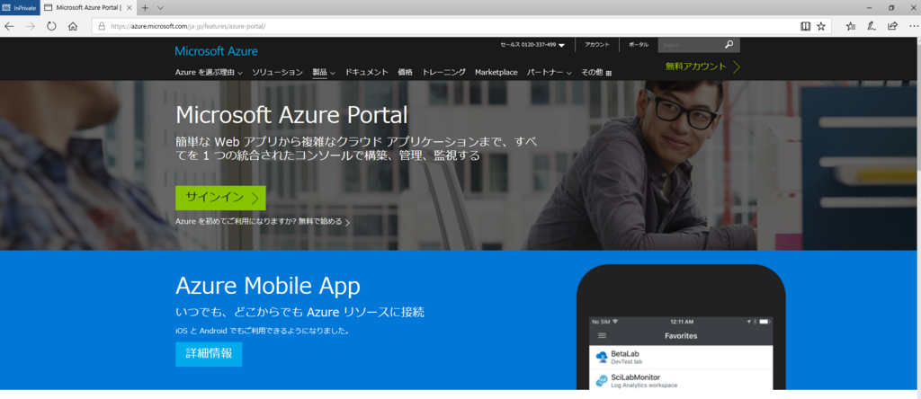
Task: Click the Microsoft Azure Portal heading text
Action: coord(291,114)
